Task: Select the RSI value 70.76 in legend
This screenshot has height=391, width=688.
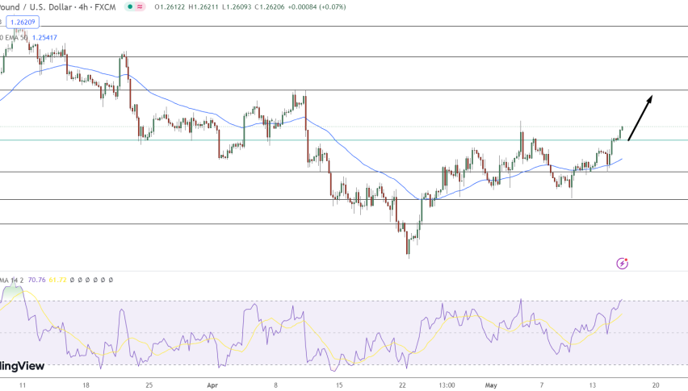Action: tap(36, 280)
